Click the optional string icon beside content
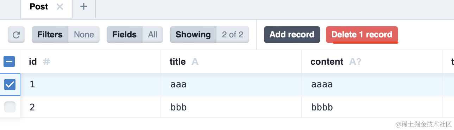The width and height of the screenshot is (454, 130). click(x=355, y=62)
